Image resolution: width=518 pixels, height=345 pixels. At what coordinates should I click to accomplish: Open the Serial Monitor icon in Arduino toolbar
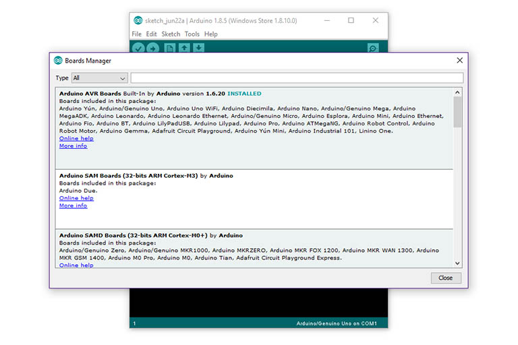373,49
